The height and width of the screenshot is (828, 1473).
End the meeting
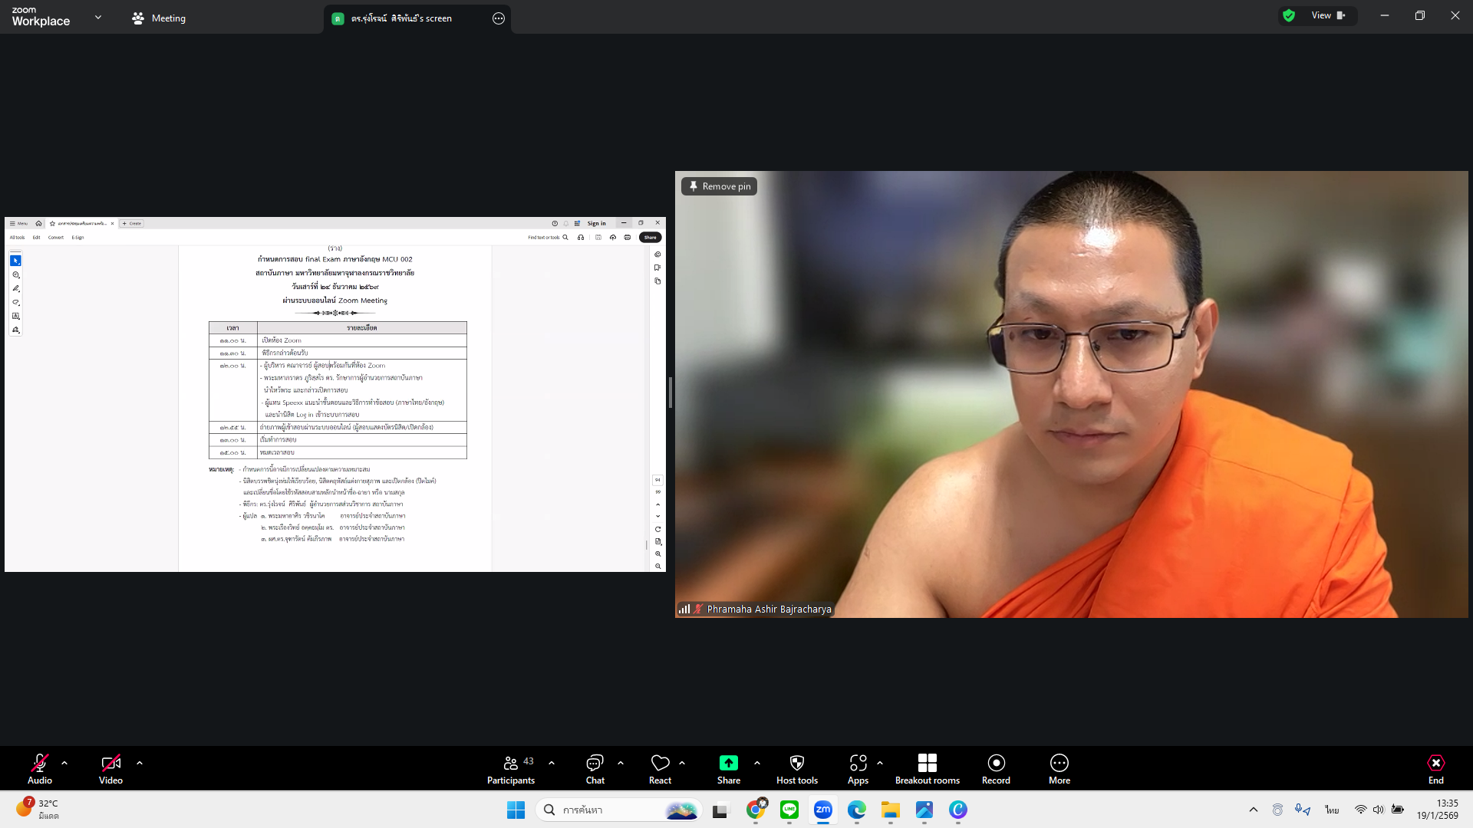pyautogui.click(x=1435, y=769)
